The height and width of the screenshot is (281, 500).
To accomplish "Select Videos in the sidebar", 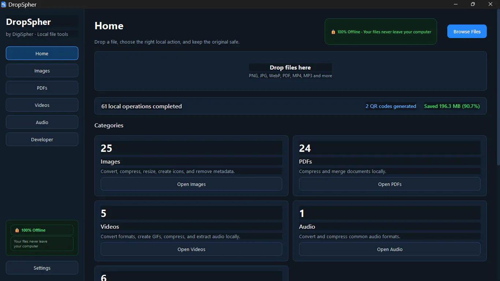I will [42, 105].
